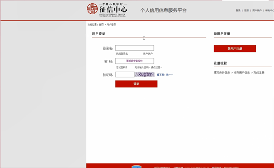Image resolution: width=274 pixels, height=168 pixels.
Task: Open 忘记密码? link
Action: tap(121, 68)
